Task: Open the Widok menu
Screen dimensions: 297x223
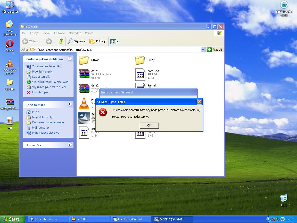Action: click(46, 33)
